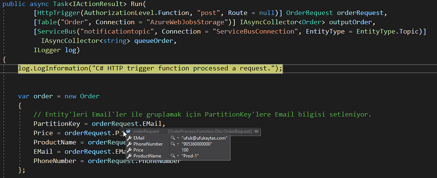This screenshot has height=178, width=437.
Task: Open text visualizer magnifier for ProductName value
Action: pos(173,156)
